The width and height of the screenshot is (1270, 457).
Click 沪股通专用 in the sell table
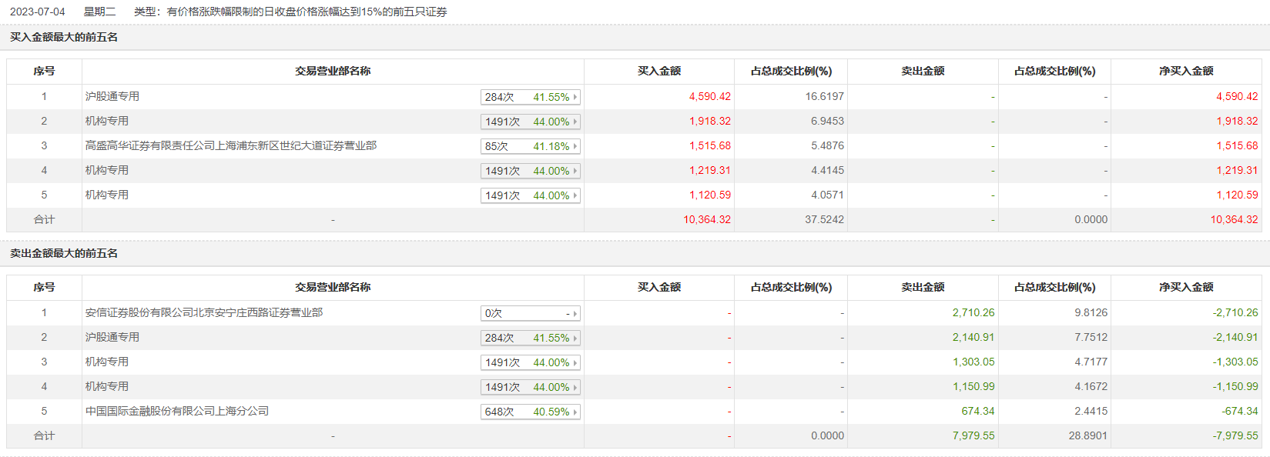112,337
